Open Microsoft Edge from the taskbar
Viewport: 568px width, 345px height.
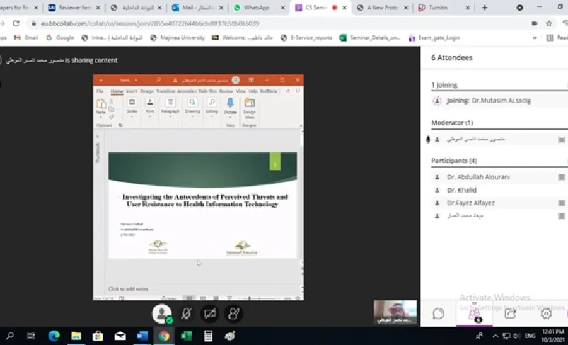54,336
